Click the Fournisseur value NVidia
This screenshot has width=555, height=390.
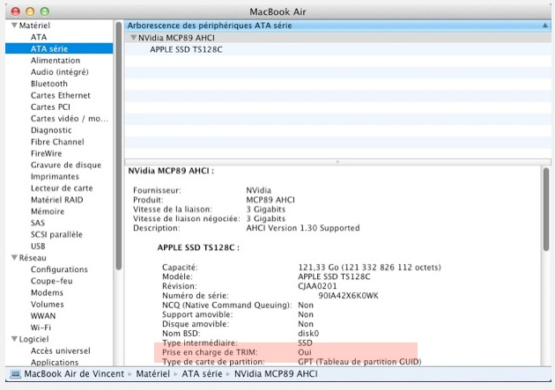click(259, 190)
